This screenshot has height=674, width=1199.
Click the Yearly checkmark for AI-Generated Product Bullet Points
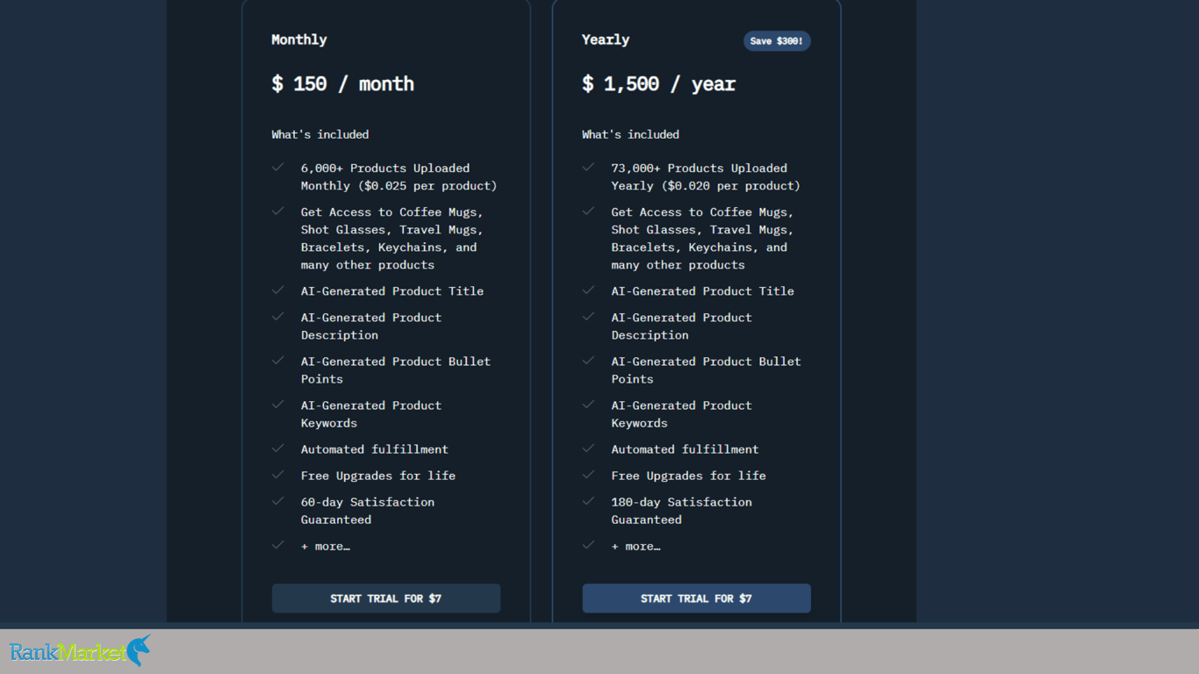pos(589,360)
